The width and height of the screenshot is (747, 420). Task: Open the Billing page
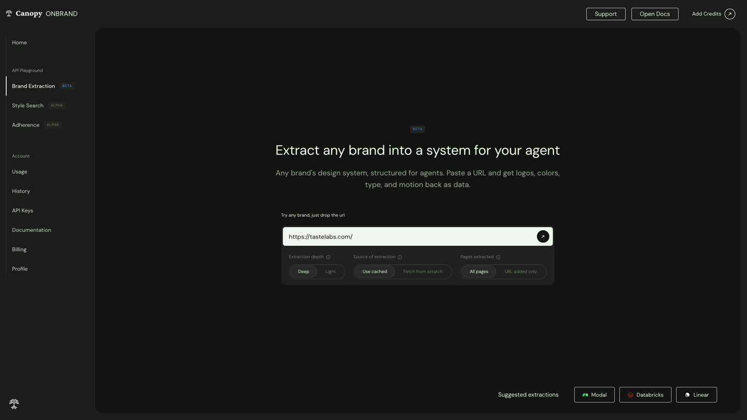click(19, 249)
